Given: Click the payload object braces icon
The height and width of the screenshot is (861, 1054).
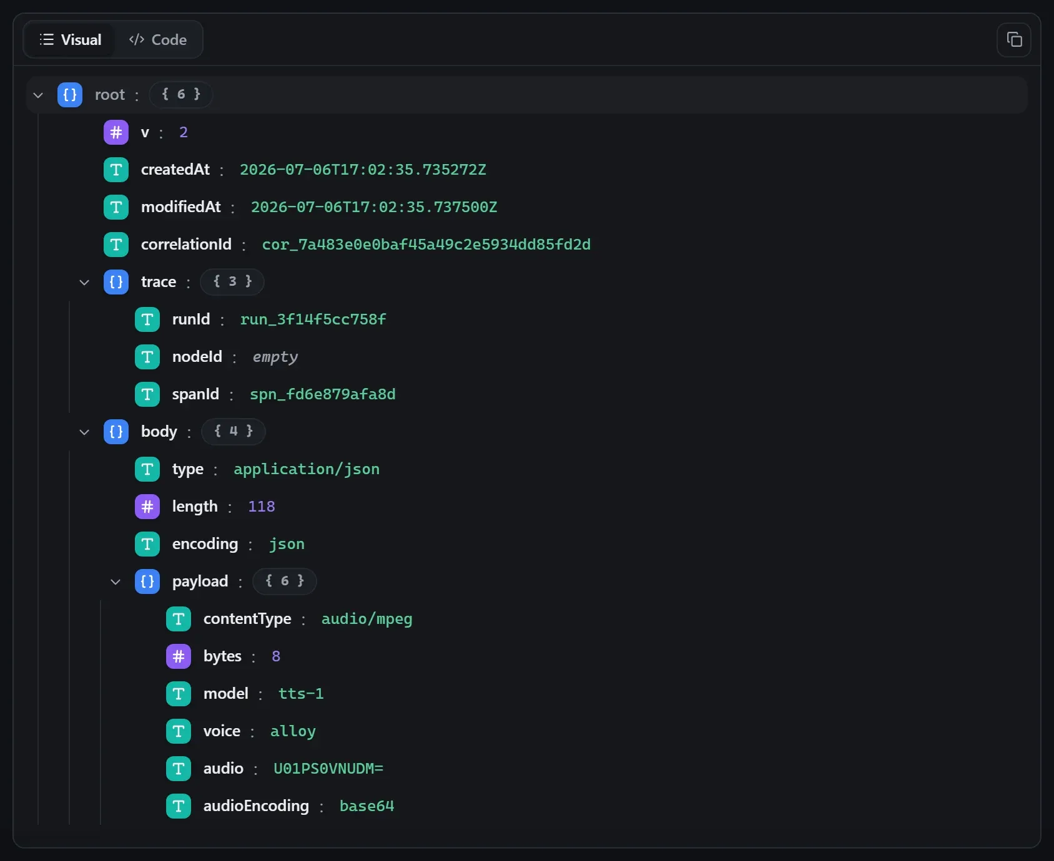Looking at the screenshot, I should (147, 581).
